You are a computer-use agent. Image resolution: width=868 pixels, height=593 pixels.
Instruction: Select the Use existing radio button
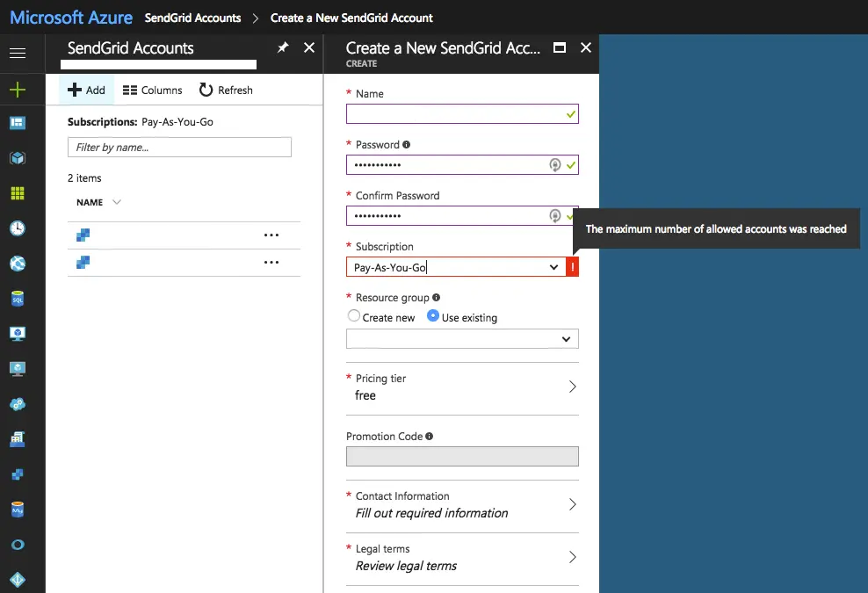pyautogui.click(x=433, y=315)
